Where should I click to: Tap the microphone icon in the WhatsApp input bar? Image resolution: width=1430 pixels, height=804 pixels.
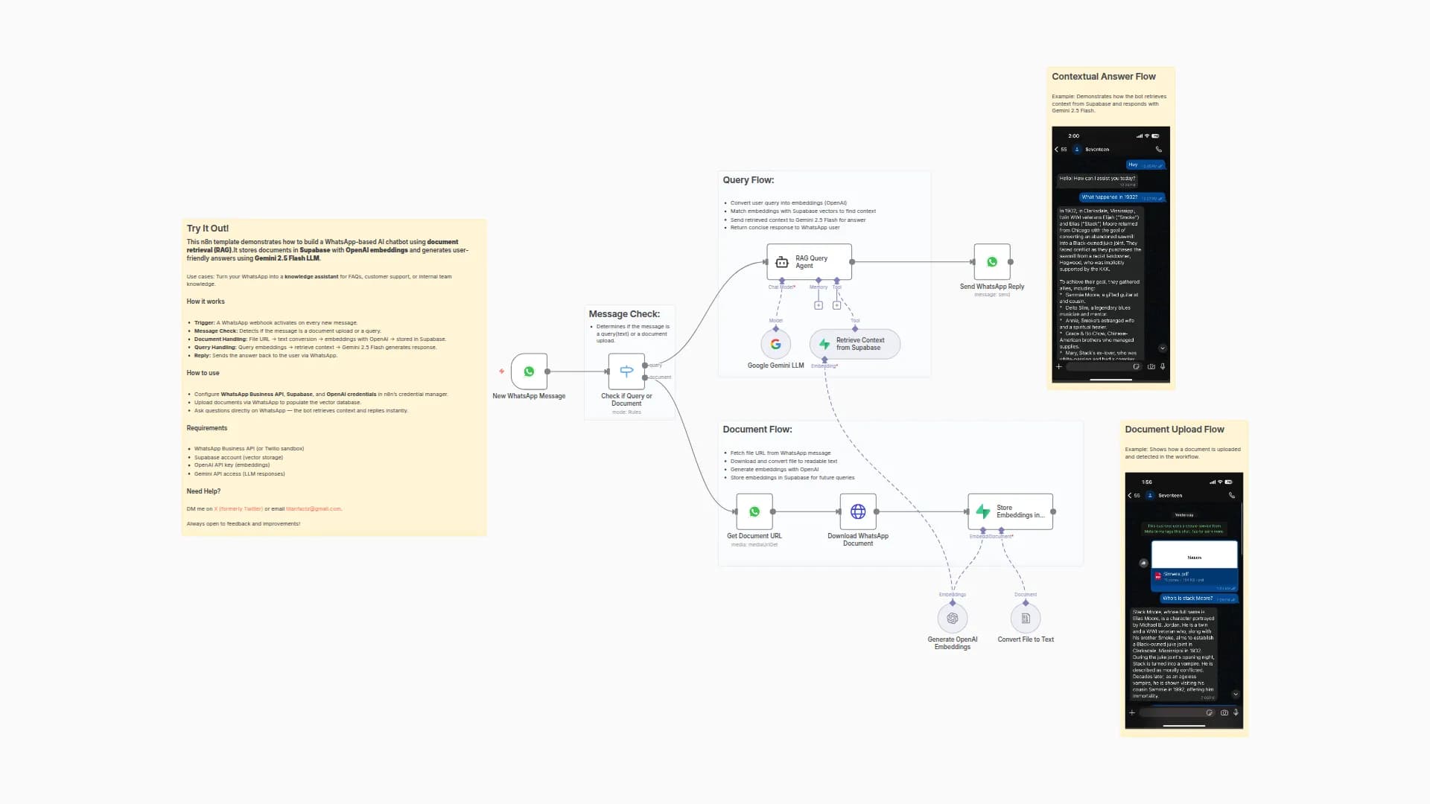pyautogui.click(x=1163, y=366)
